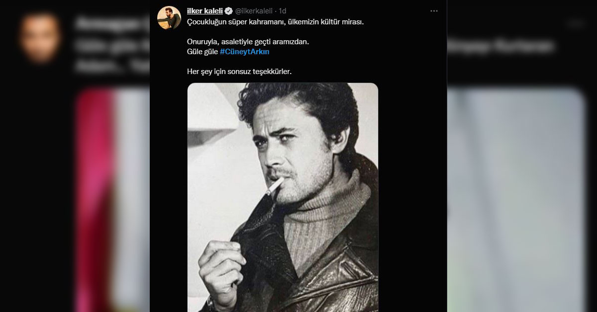597x312 pixels.
Task: Click ilker kaleli's round profile avatar
Action: (x=169, y=18)
